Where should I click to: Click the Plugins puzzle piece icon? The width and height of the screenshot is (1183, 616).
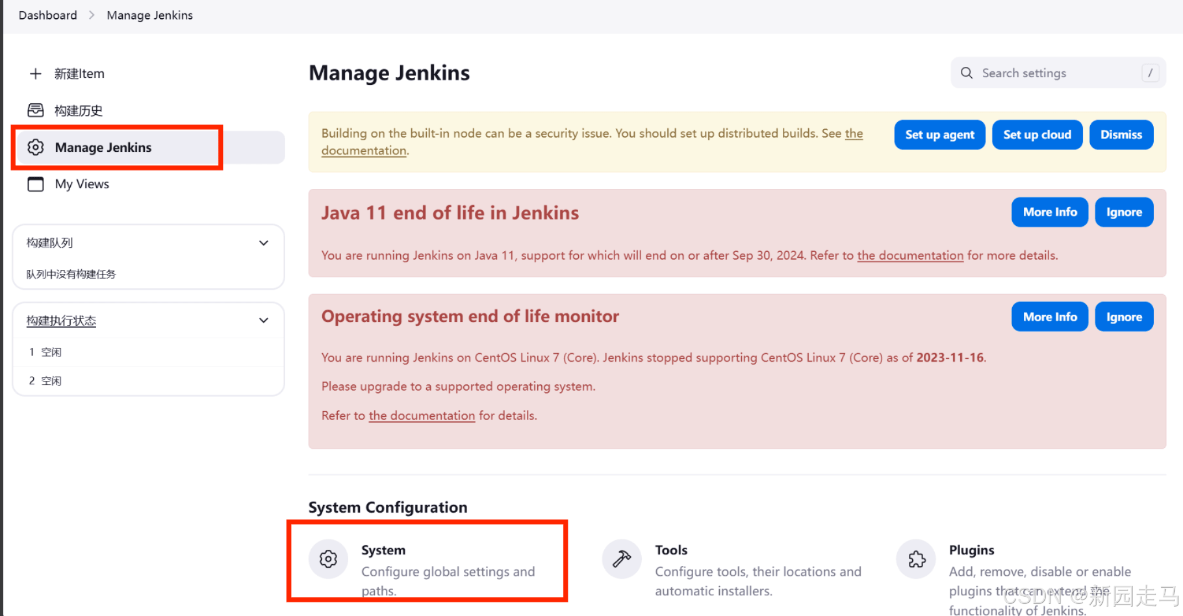pyautogui.click(x=916, y=559)
